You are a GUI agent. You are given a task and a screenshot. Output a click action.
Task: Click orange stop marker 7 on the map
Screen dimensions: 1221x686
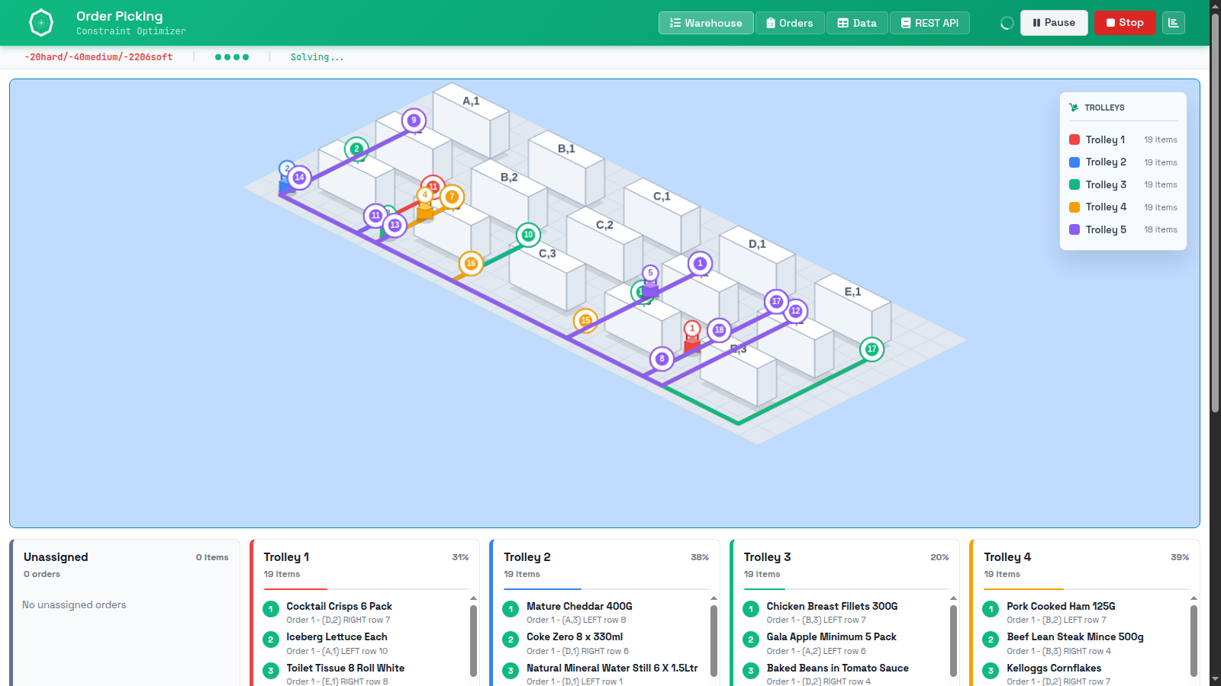[x=452, y=197]
